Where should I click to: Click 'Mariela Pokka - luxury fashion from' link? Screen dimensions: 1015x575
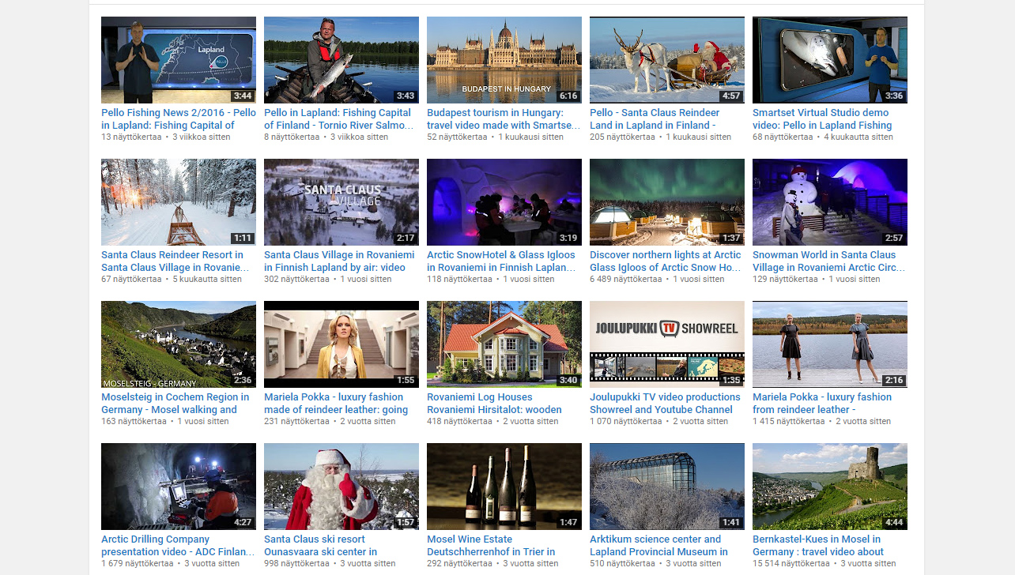[x=822, y=403]
